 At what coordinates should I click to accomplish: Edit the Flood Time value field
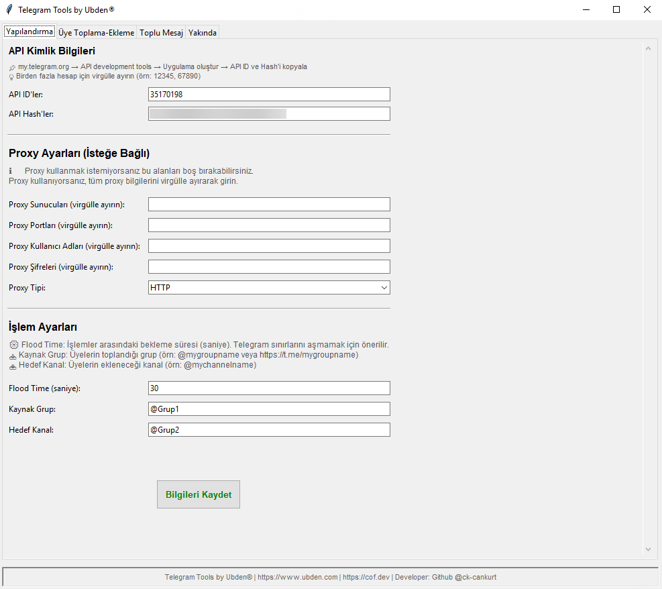coord(269,388)
